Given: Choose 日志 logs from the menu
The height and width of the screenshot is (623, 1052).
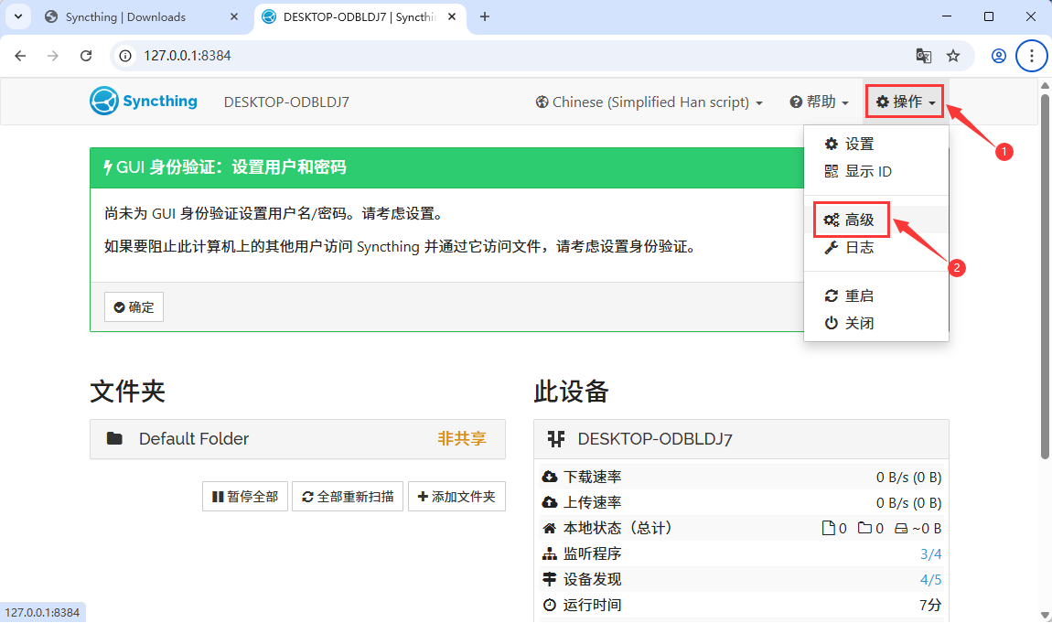Looking at the screenshot, I should tap(876, 247).
